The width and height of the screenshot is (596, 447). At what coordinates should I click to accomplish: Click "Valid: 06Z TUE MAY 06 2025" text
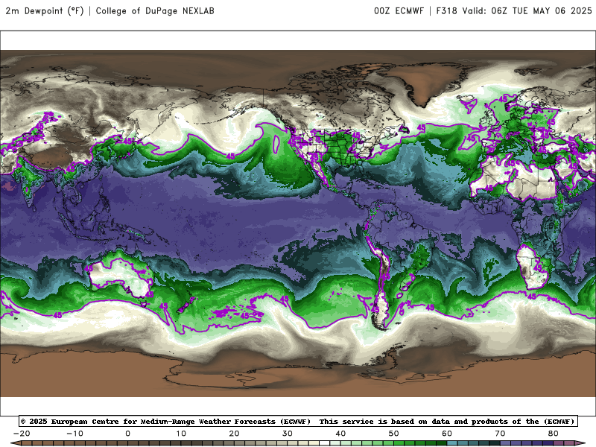pyautogui.click(x=527, y=10)
